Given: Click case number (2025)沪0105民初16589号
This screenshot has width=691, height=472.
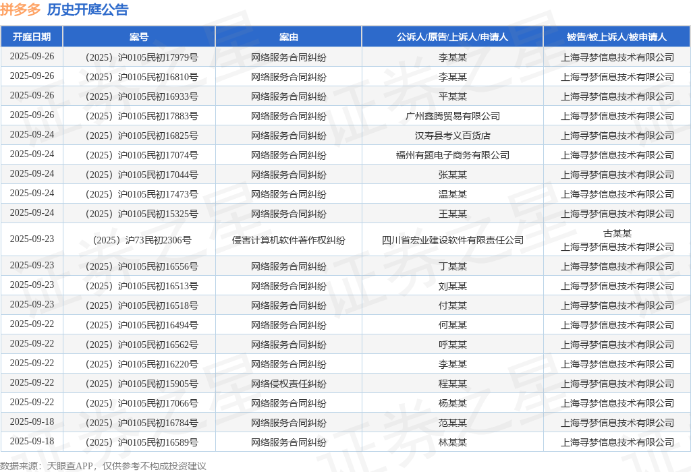Looking at the screenshot, I should pos(139,442).
